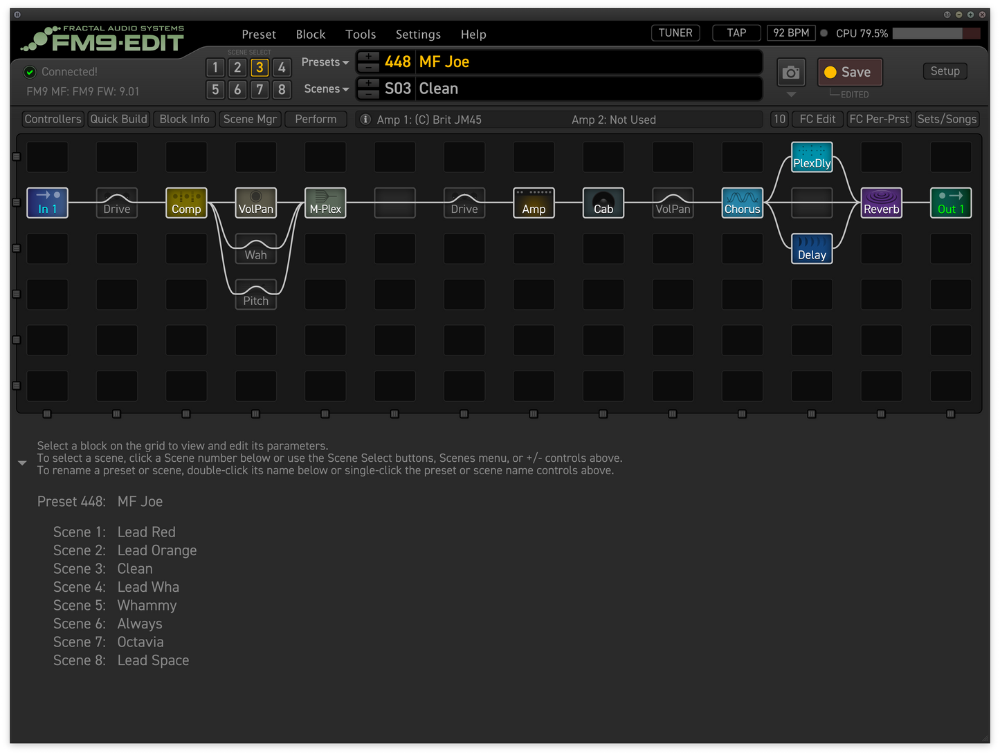Click the Cab block icon

(x=603, y=203)
